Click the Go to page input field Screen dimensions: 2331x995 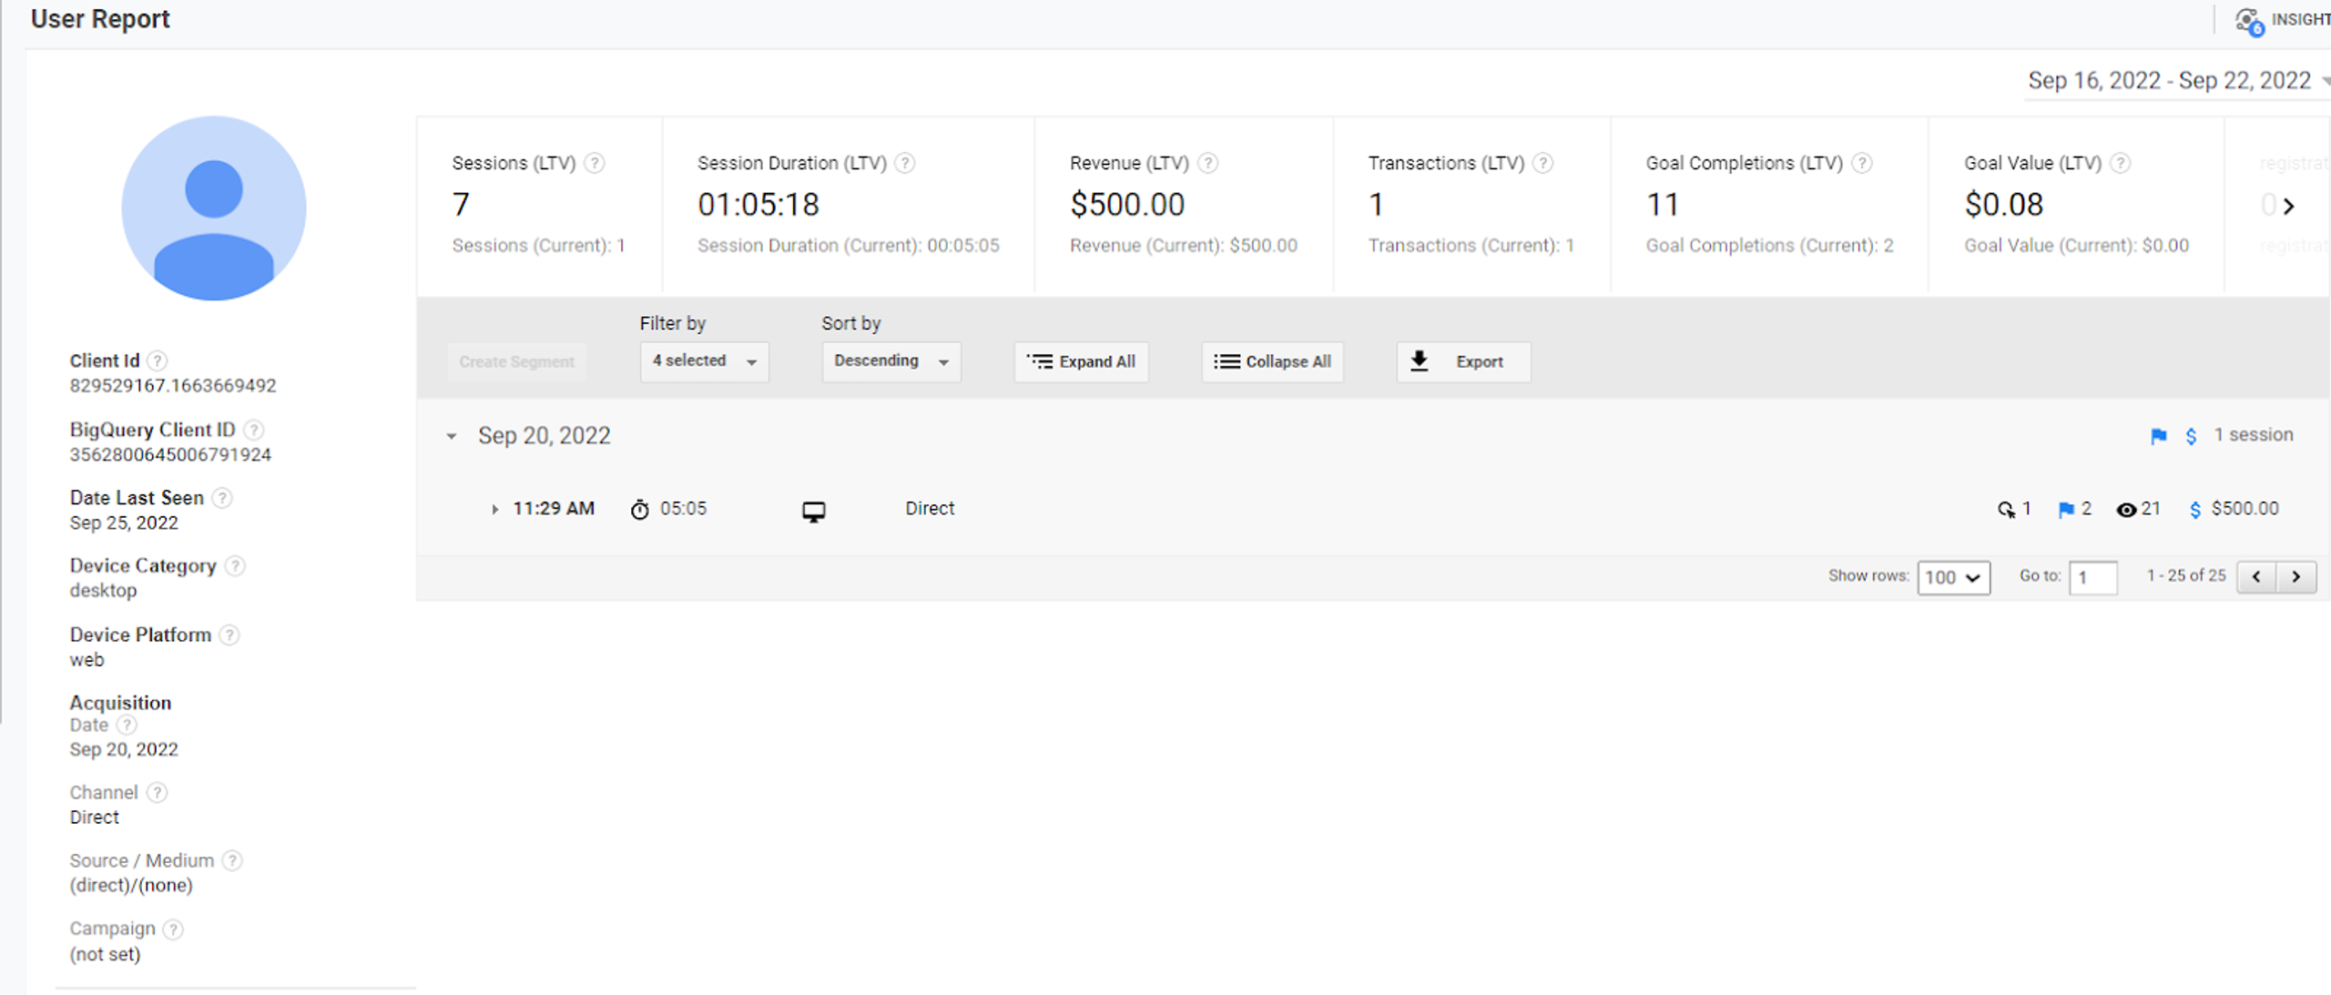(x=2092, y=577)
